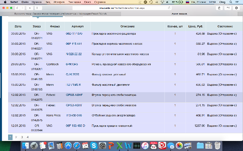The width and height of the screenshot is (243, 151).
Task: Open the Trash in the Dock
Action: coord(217,146)
